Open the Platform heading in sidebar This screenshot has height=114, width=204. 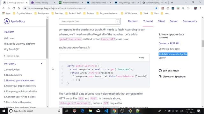(9, 32)
